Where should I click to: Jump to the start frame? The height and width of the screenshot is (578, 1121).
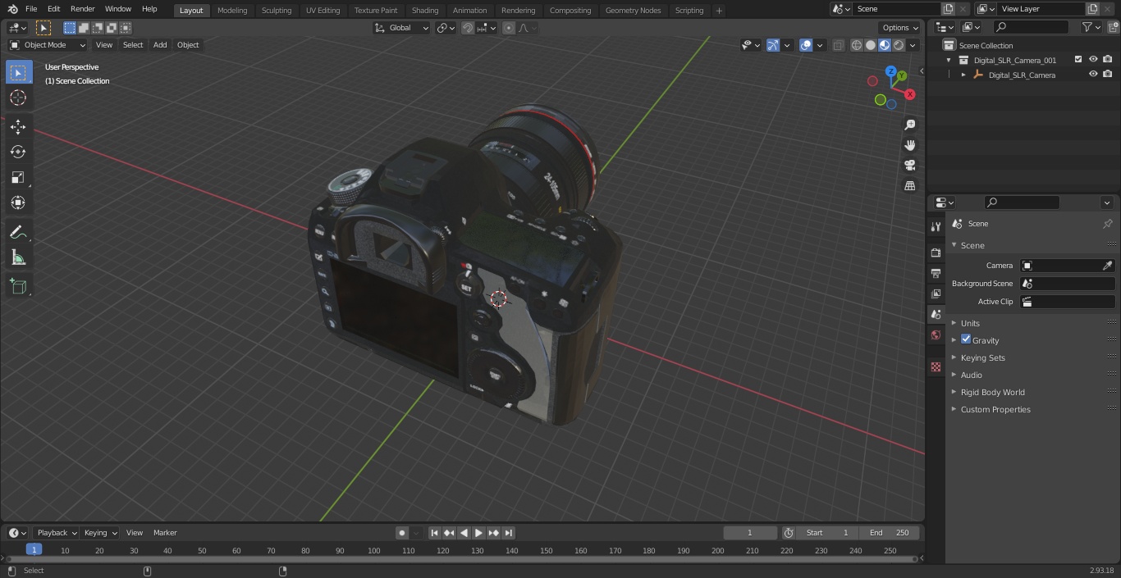pos(435,533)
